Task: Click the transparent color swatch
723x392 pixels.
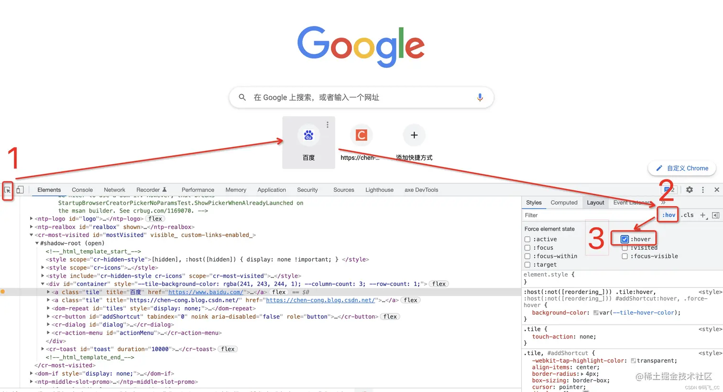Action: pyautogui.click(x=634, y=361)
